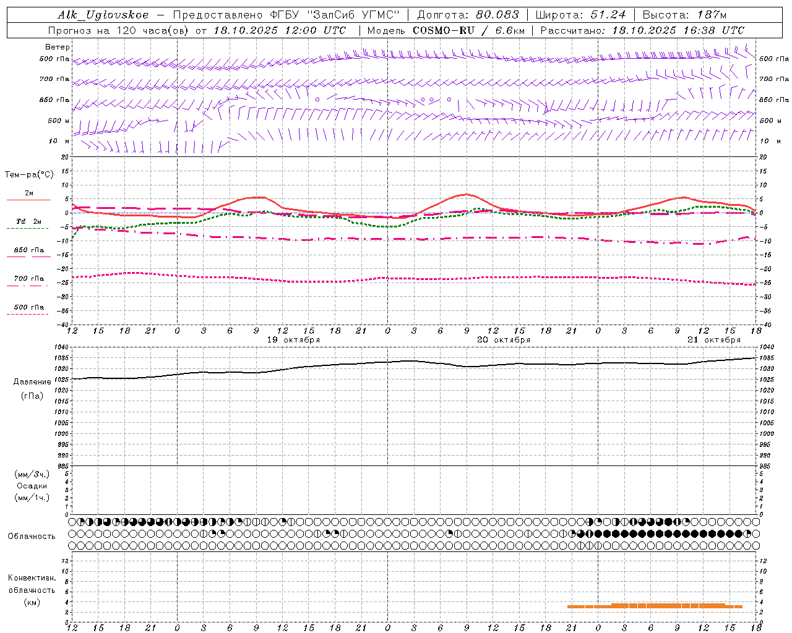Click the Осадки panel label

click(32, 486)
